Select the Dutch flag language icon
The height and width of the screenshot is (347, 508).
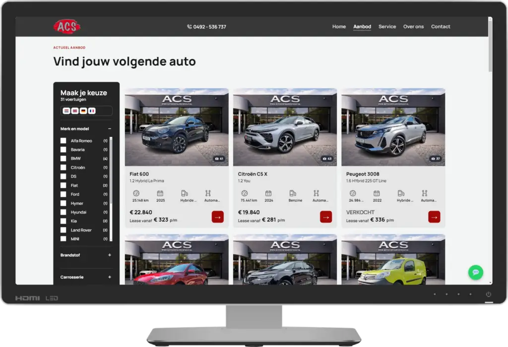[x=66, y=111]
